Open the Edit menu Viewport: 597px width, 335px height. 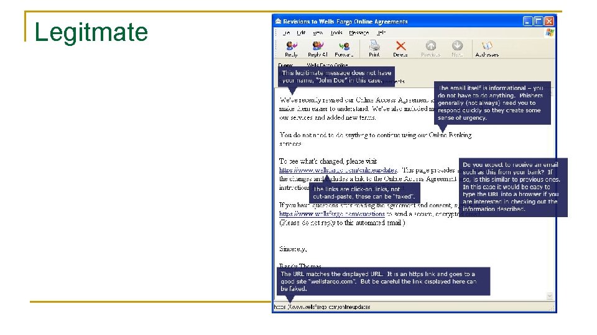[x=301, y=33]
